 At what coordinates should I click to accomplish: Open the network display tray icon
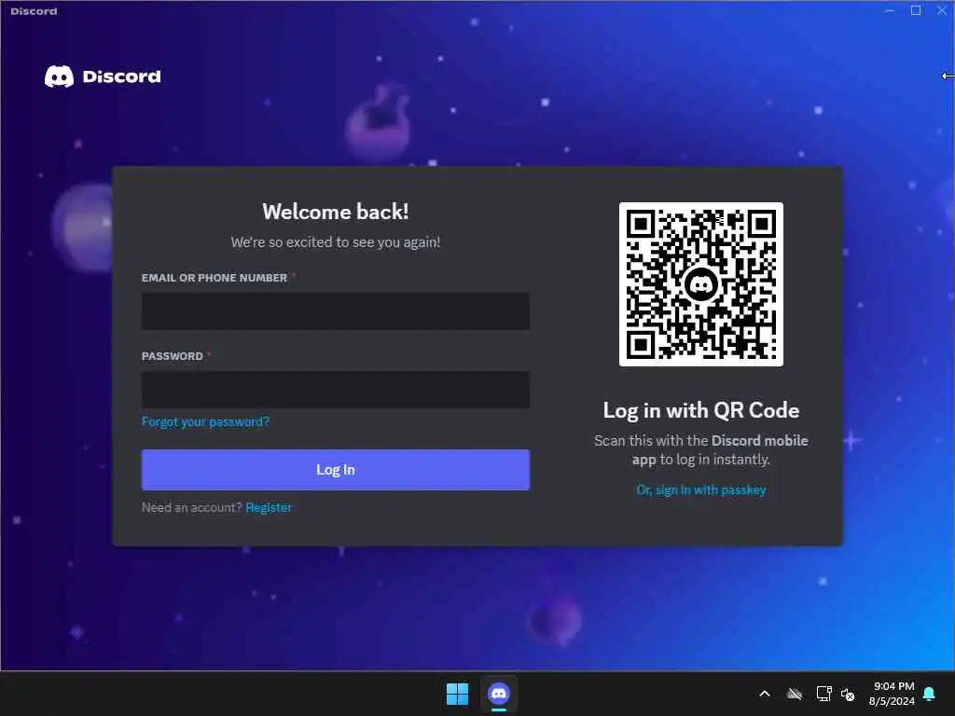(x=824, y=694)
